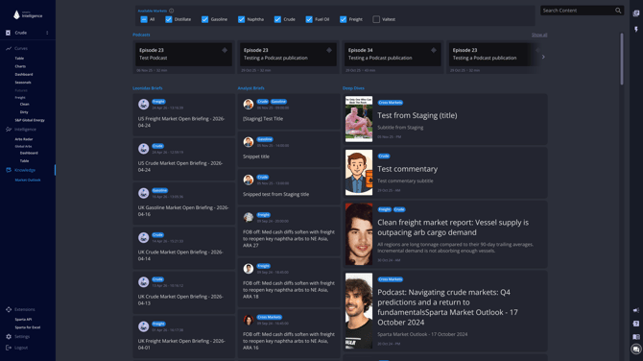The height and width of the screenshot is (361, 643).
Task: Open the Charts page under Curves
Action: tap(20, 66)
